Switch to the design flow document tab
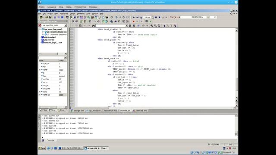Screen dimensions: 276x155 point(78,111)
